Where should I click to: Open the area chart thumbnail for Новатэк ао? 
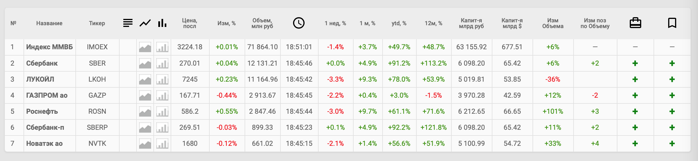[x=145, y=144]
